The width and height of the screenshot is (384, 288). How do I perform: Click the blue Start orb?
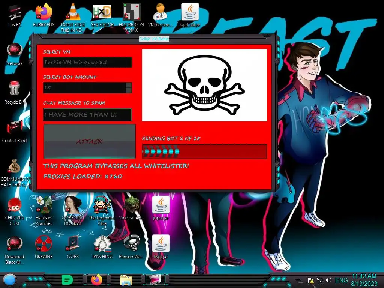(x=9, y=280)
